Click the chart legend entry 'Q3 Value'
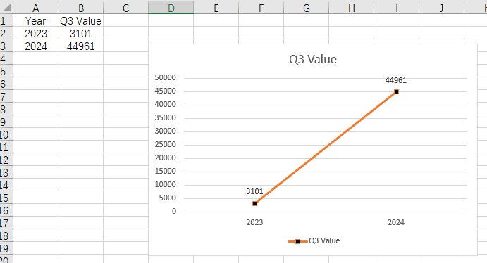 pyautogui.click(x=314, y=240)
